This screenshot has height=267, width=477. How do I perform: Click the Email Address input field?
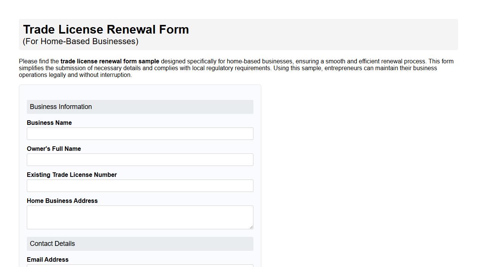[x=140, y=266]
